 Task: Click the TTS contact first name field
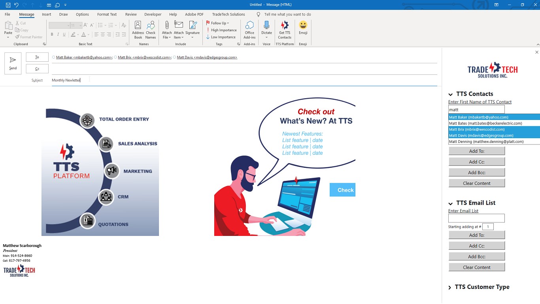(x=476, y=110)
